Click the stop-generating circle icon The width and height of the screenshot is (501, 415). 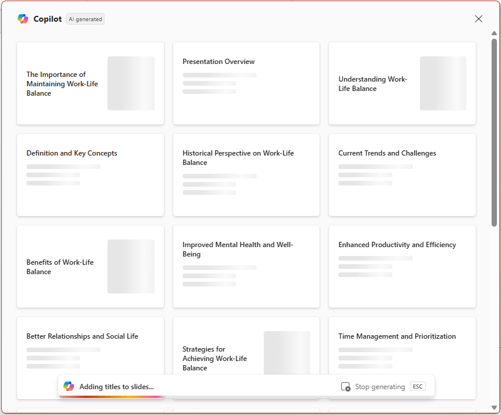click(x=345, y=386)
